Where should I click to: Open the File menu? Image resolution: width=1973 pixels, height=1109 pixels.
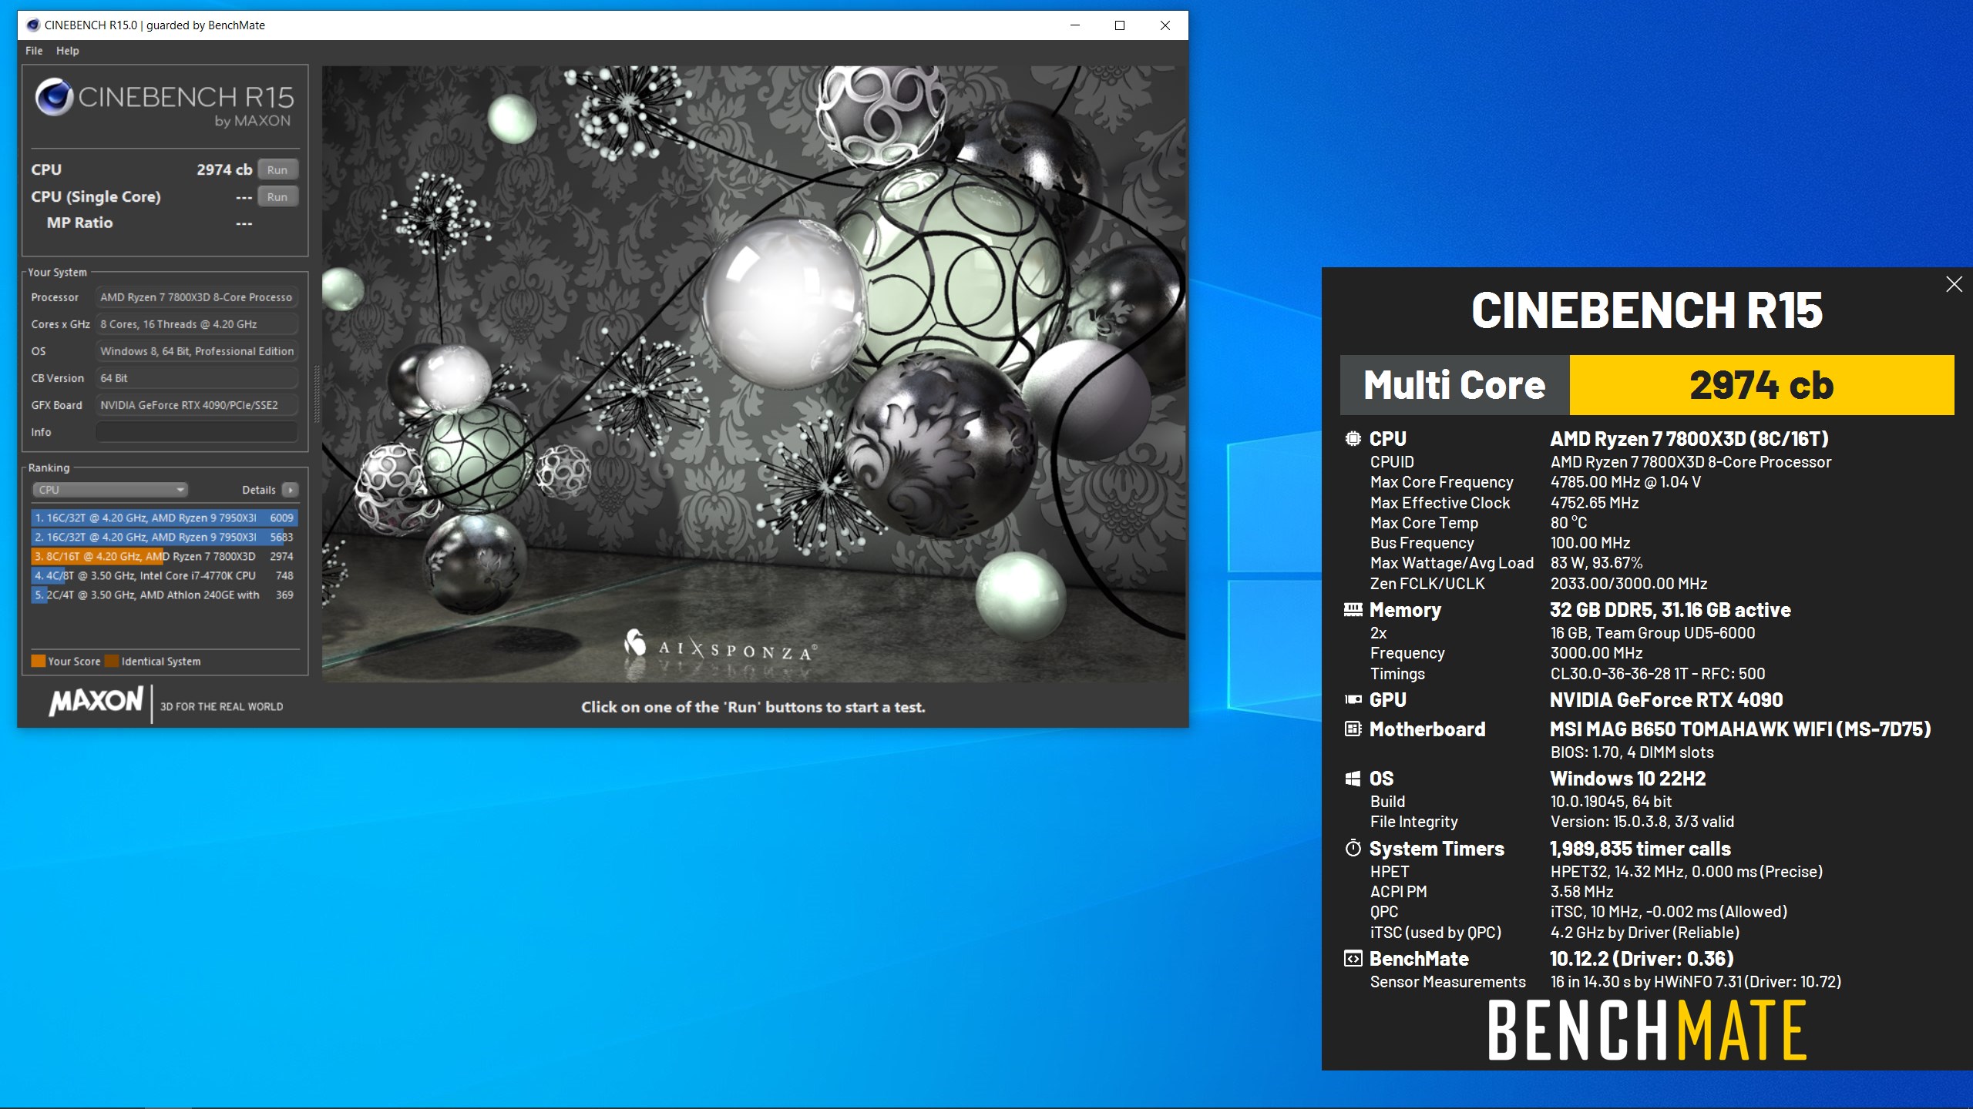[34, 51]
